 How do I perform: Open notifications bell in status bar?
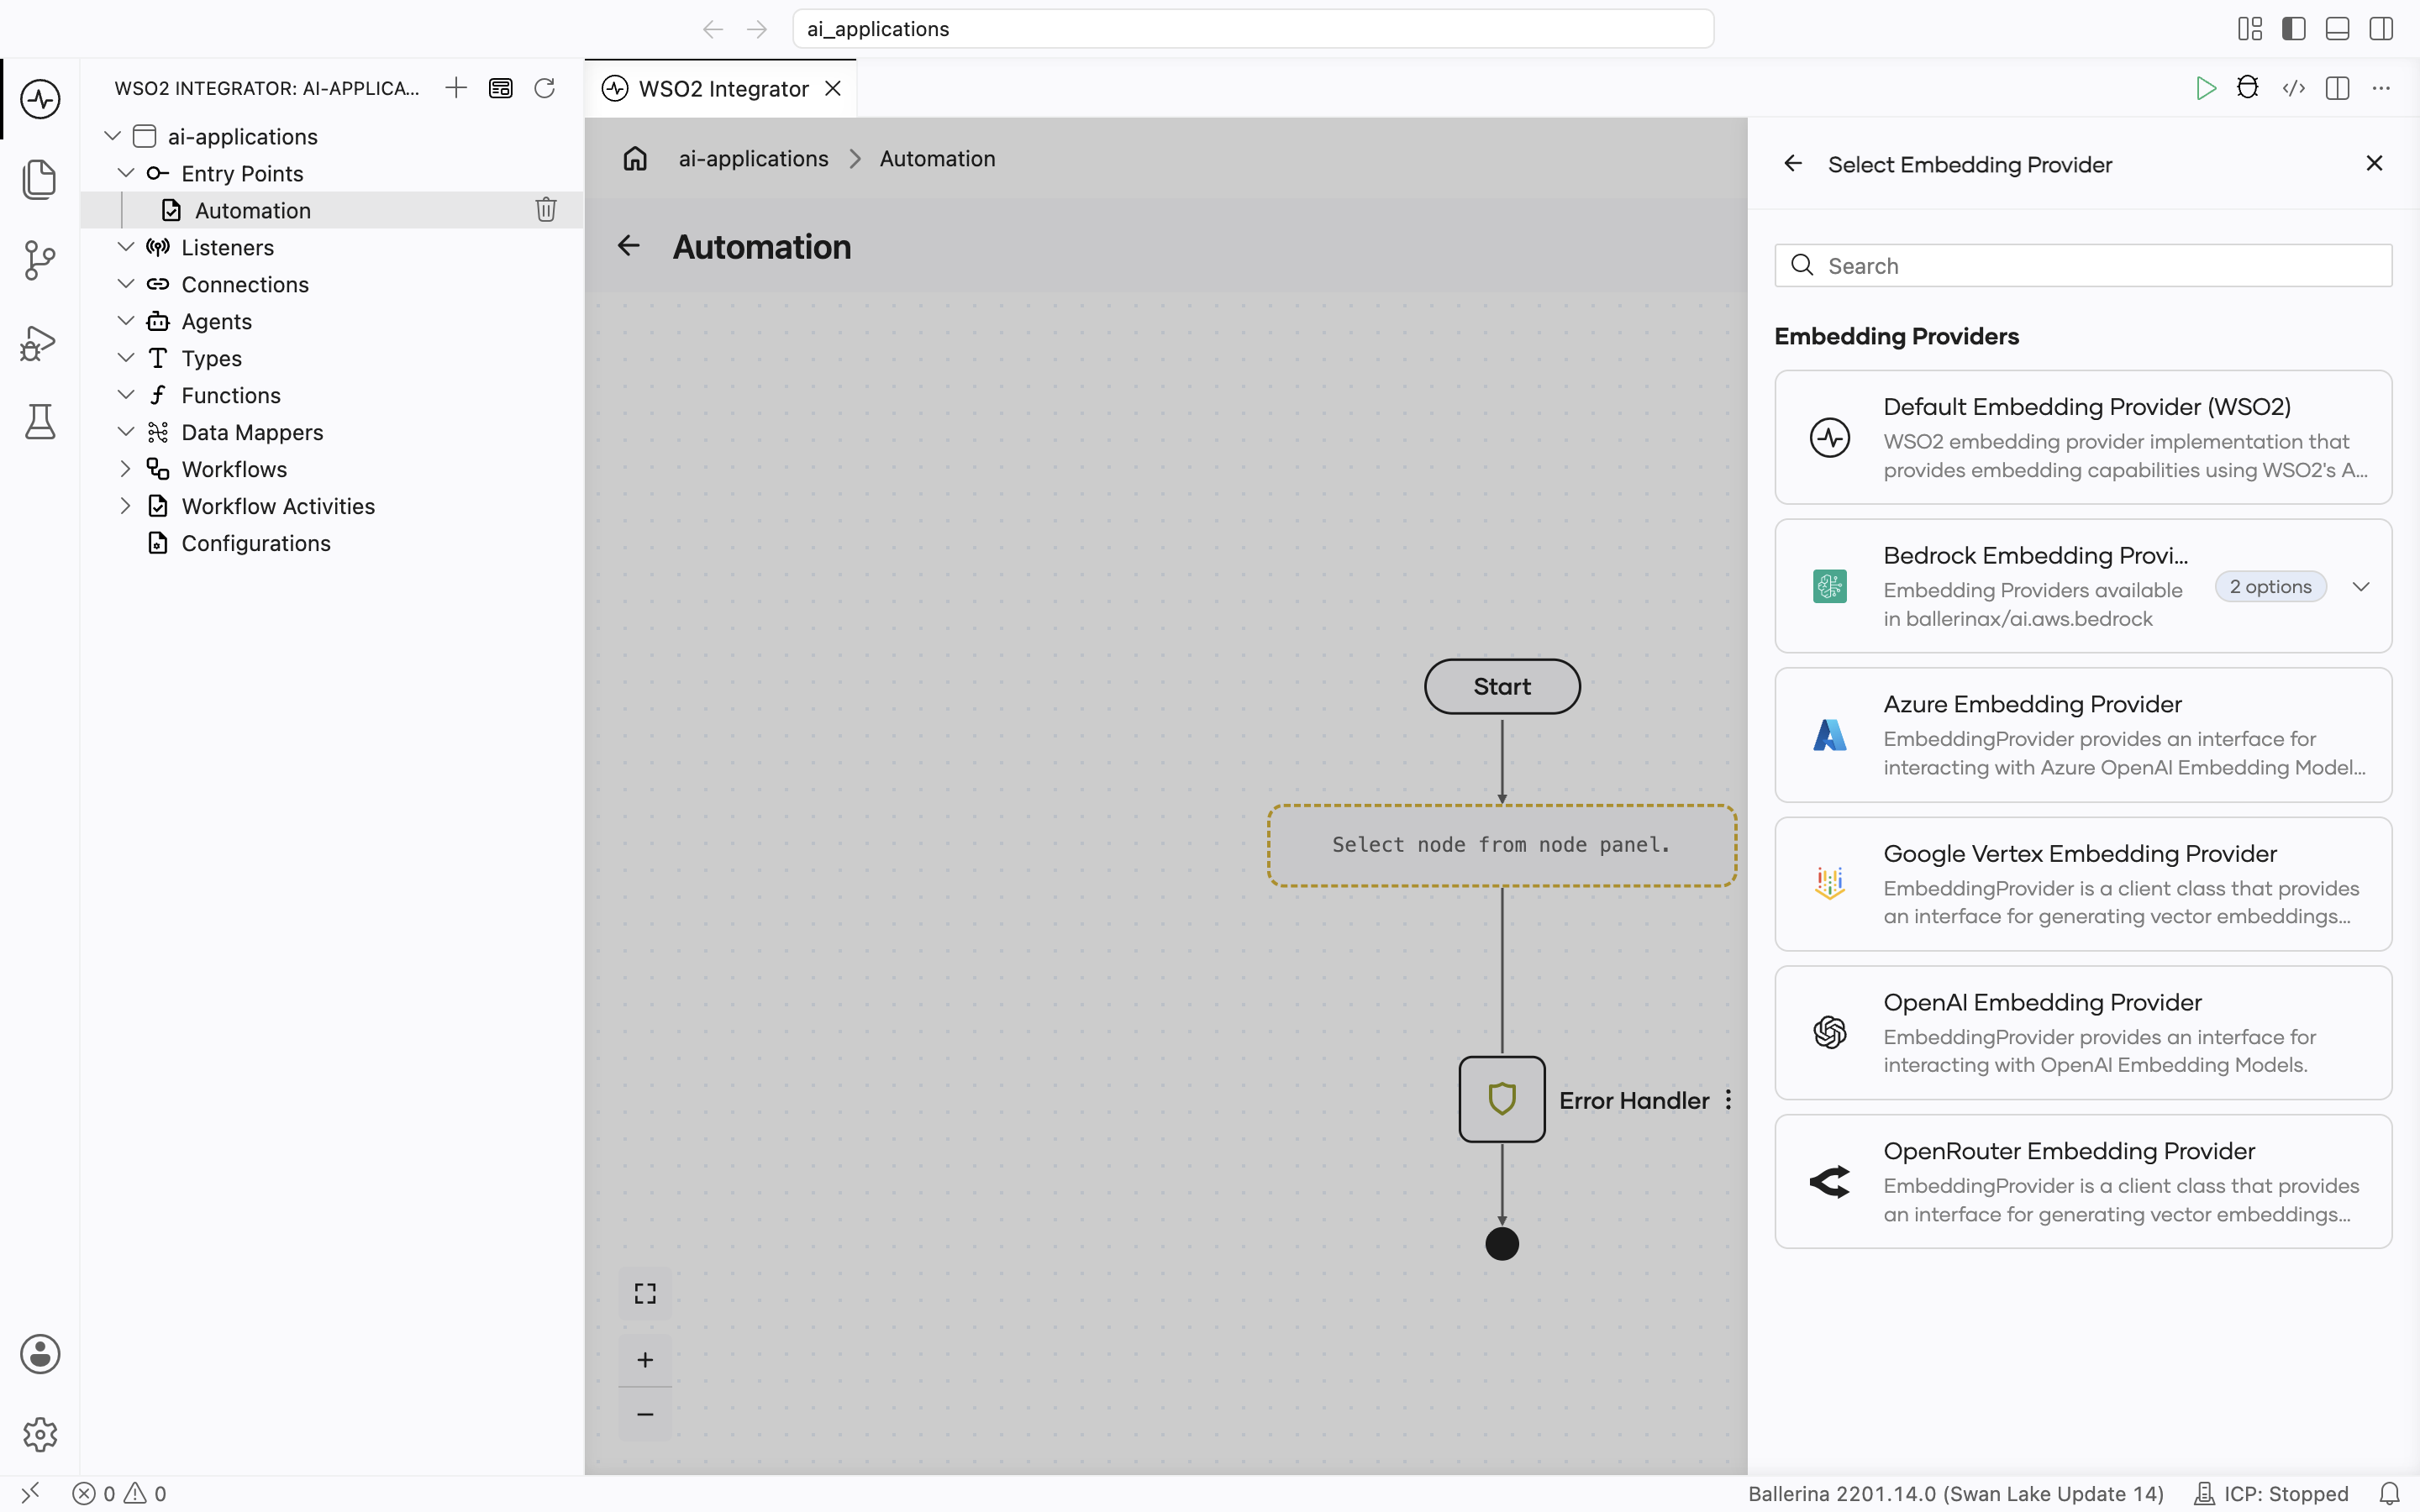2389,1494
